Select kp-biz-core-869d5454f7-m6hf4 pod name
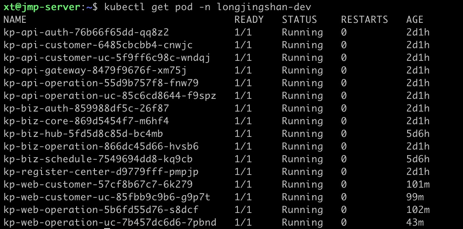The height and width of the screenshot is (229, 463). (x=86, y=121)
